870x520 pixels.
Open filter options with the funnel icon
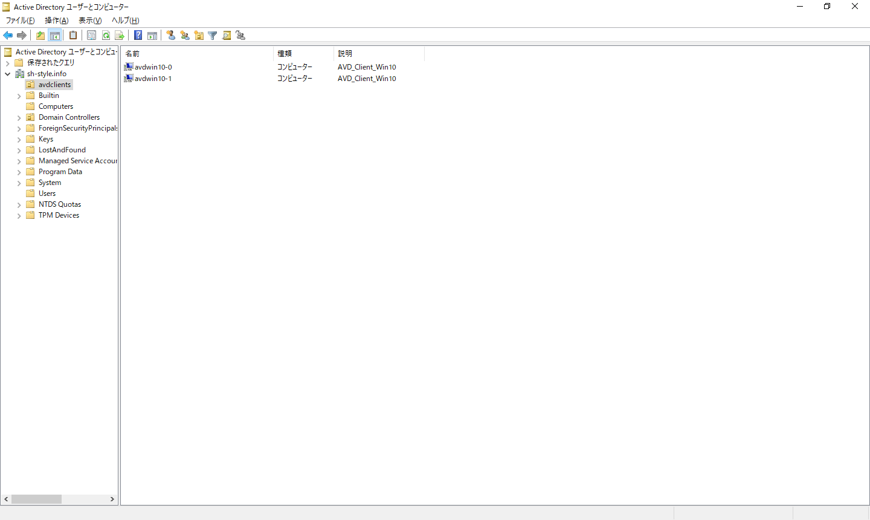pos(213,36)
